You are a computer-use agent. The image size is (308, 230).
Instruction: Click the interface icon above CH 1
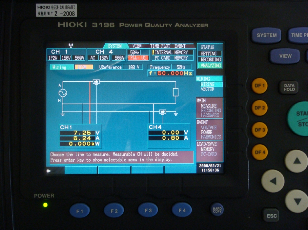click(x=71, y=45)
